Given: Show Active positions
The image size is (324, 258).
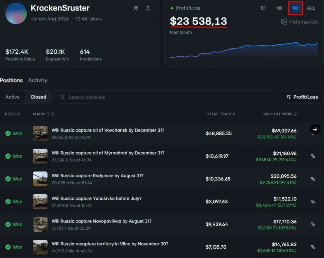Looking at the screenshot, I should tap(12, 97).
